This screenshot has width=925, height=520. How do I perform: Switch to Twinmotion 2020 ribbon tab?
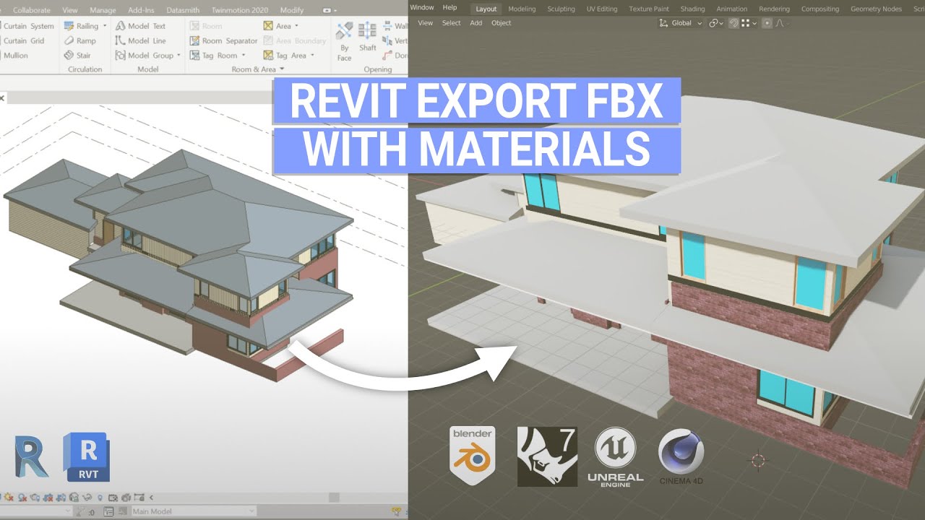click(239, 10)
